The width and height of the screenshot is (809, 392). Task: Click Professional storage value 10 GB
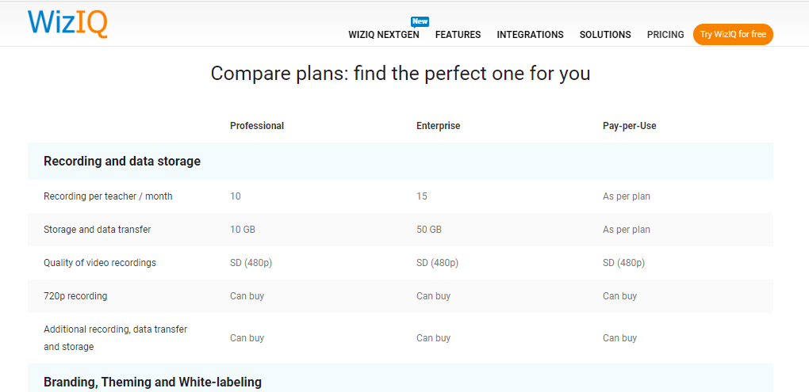tap(243, 229)
